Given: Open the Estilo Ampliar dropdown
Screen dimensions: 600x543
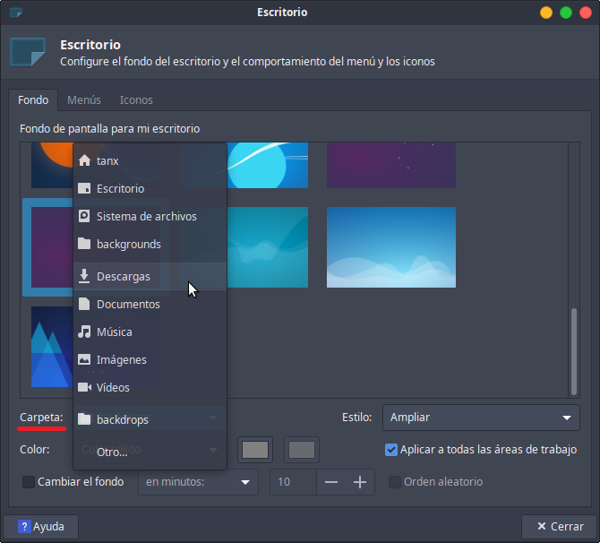Looking at the screenshot, I should coord(480,418).
